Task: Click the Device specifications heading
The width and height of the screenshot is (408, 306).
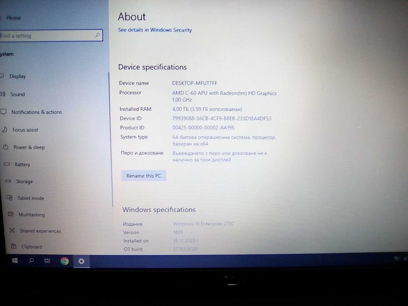Action: (x=153, y=67)
